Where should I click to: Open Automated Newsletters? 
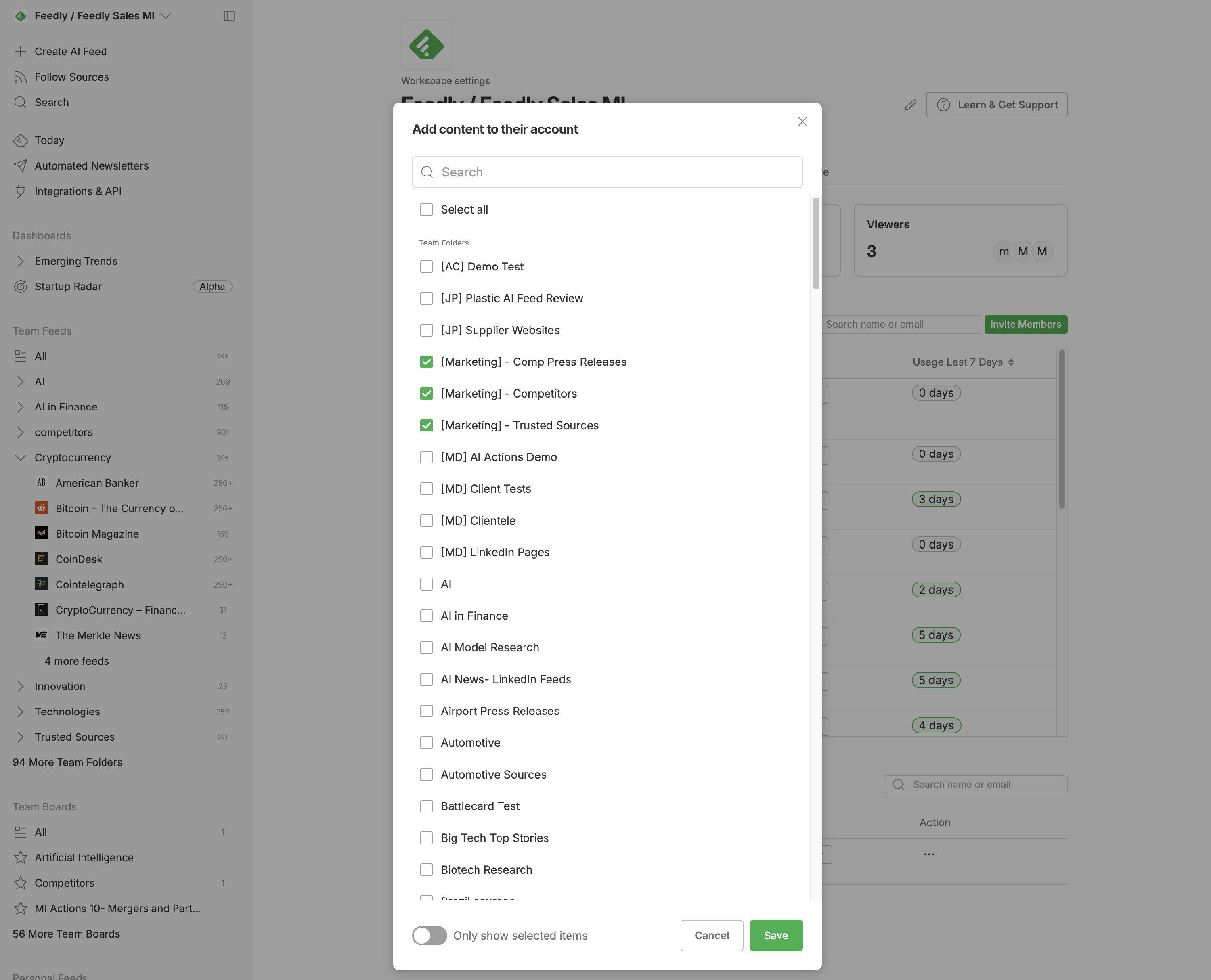(92, 165)
